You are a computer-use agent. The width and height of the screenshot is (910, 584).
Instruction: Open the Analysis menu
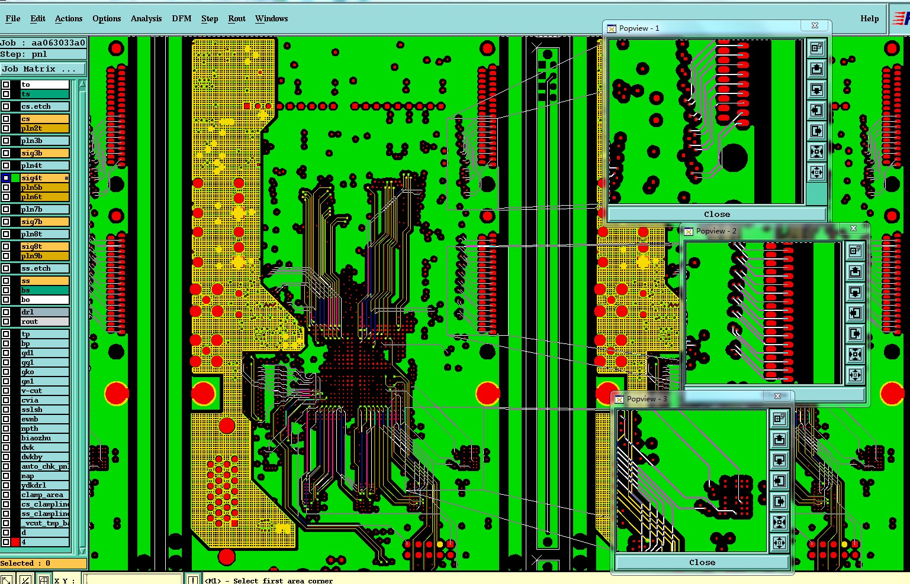(x=146, y=18)
